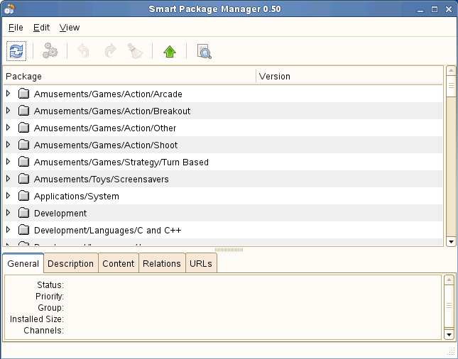Image resolution: width=458 pixels, height=359 pixels.
Task: Click info panel scrollbar down arrow
Action: pos(449,335)
